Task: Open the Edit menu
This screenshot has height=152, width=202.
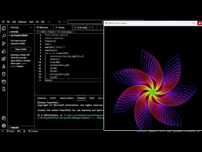Action: coord(14,22)
